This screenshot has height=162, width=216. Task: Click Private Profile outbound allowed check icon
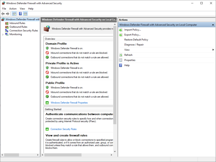click(x=47, y=77)
